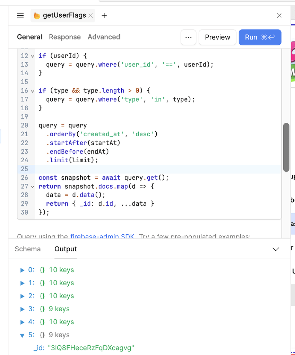The width and height of the screenshot is (295, 355).
Task: Click the .startAfter(startAt) line
Action: [x=83, y=143]
